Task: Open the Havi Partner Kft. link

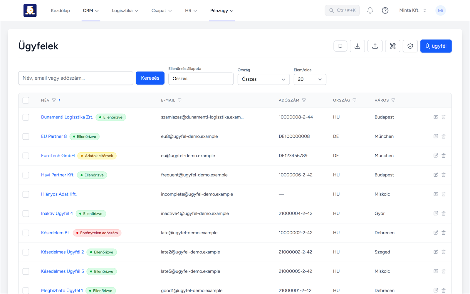Action: [x=58, y=175]
